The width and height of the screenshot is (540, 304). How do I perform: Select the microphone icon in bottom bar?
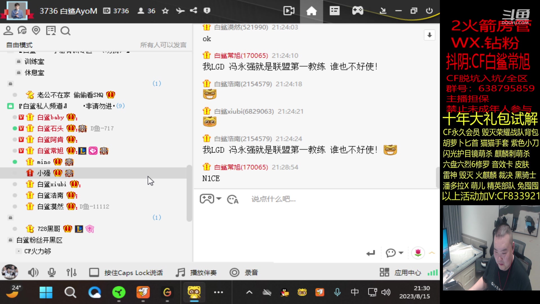[52, 272]
